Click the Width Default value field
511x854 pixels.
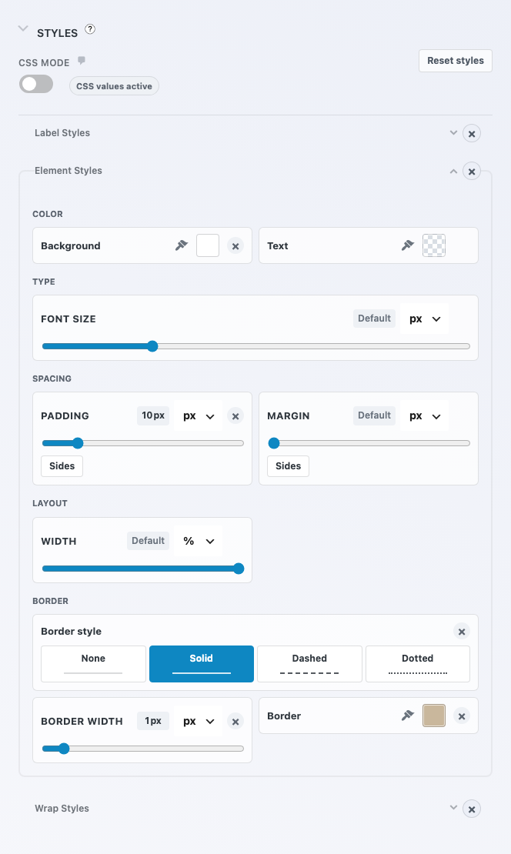149,540
